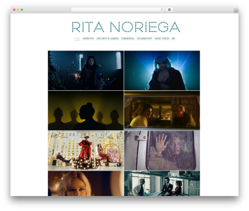
Task: Open thumbnail with lit YOU letters
Action: click(x=86, y=151)
